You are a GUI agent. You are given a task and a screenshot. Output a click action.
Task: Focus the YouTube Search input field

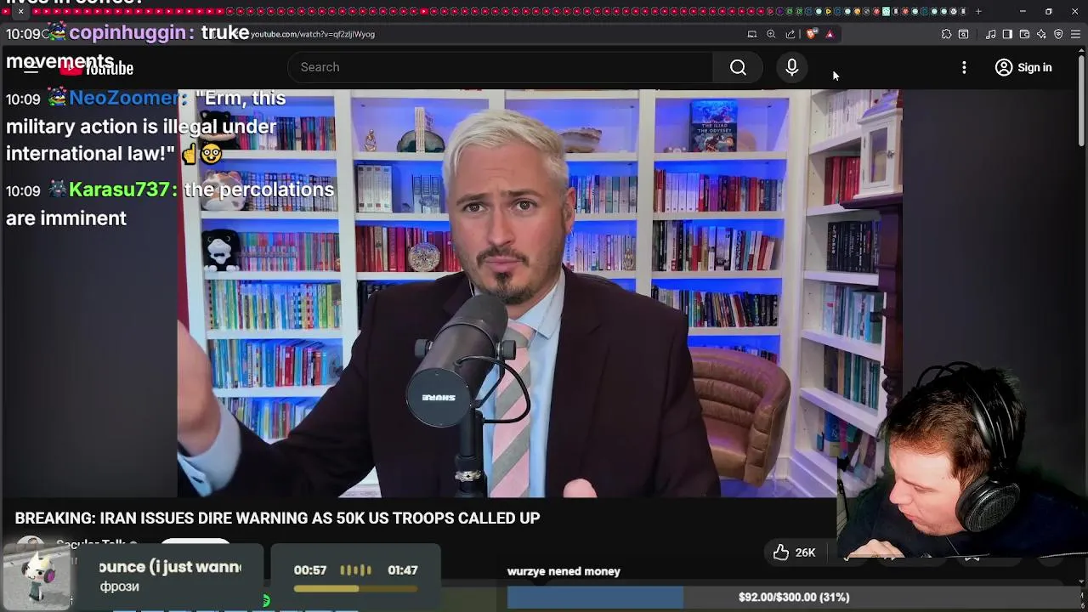[x=501, y=67]
